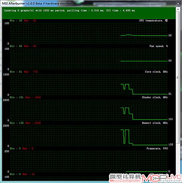
Task: Select the Framerate, FPS label
Action: [x=157, y=149]
